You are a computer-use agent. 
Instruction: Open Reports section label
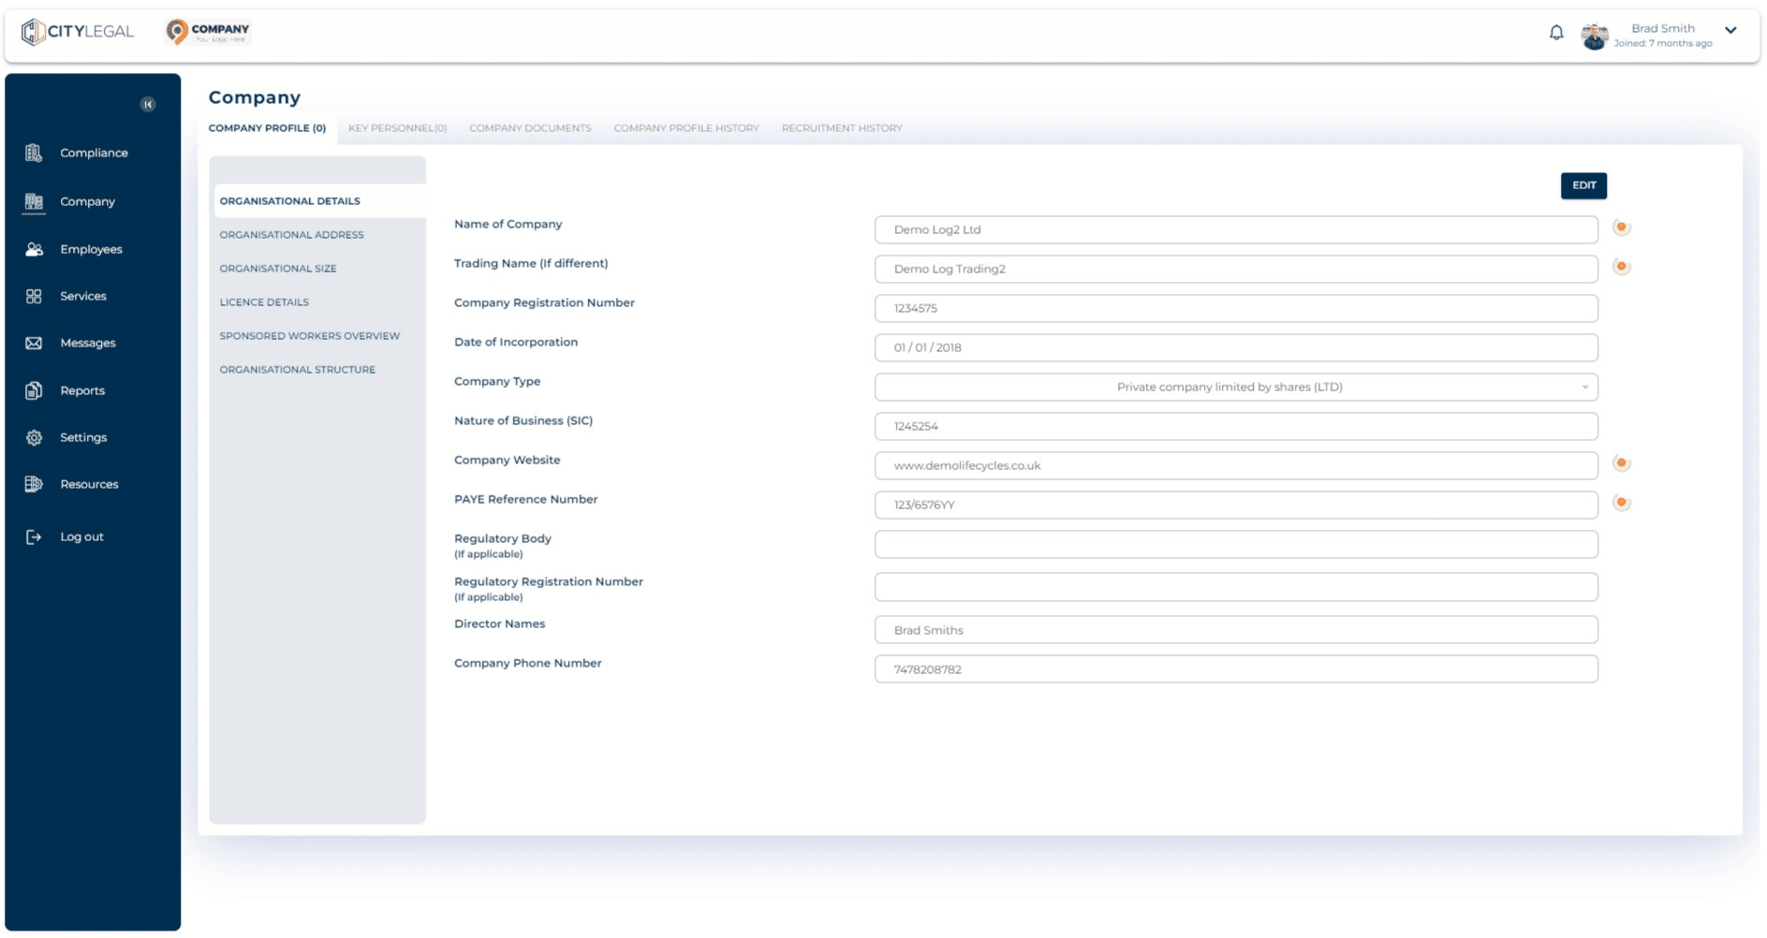coord(82,390)
